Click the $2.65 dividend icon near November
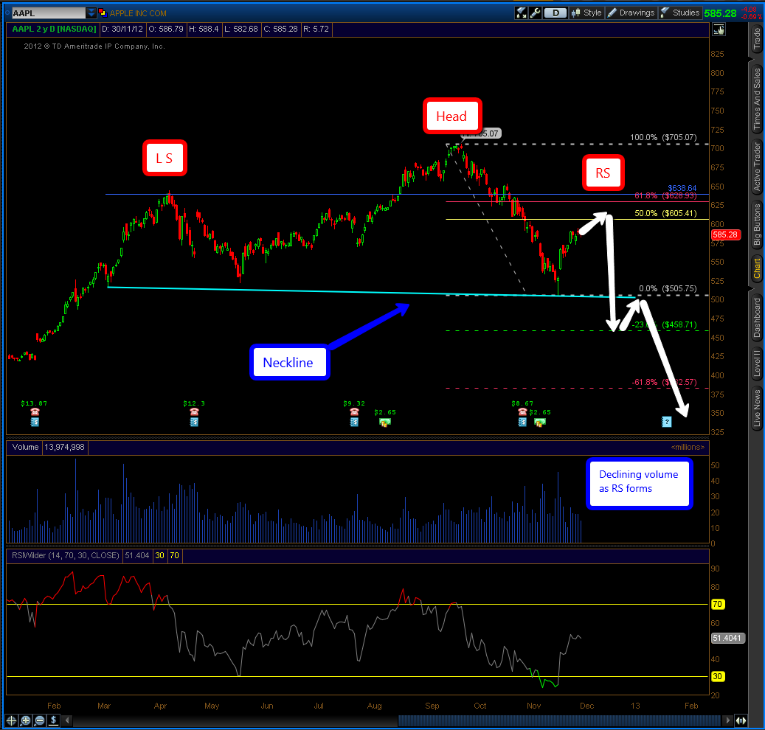Image resolution: width=765 pixels, height=730 pixels. point(539,423)
